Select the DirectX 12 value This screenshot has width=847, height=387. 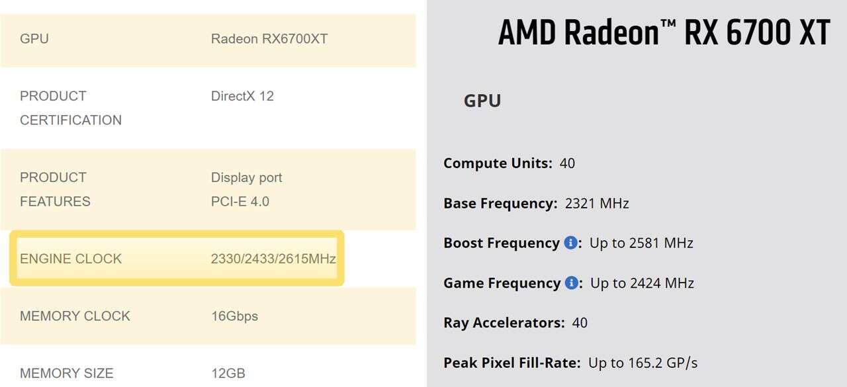tap(242, 96)
